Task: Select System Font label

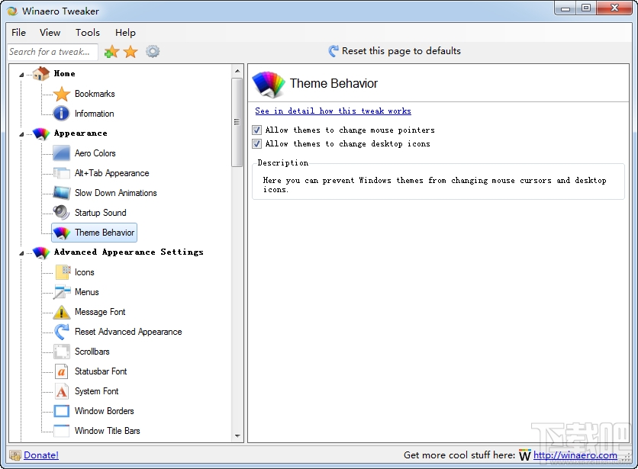Action: [96, 391]
